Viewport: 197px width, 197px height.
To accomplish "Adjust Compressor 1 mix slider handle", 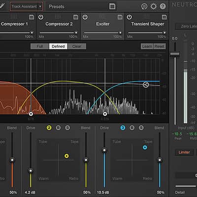I will click(32, 33).
